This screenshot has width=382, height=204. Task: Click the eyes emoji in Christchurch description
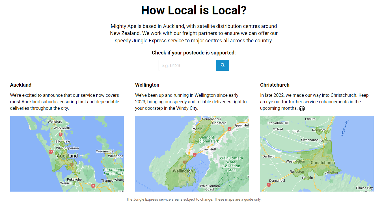coord(302,108)
